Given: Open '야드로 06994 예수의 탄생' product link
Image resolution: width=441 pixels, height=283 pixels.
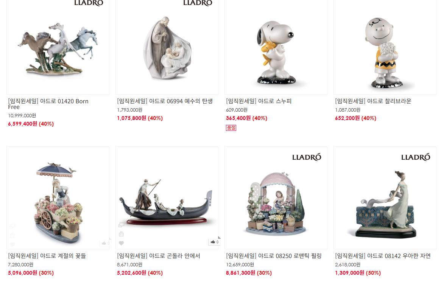Looking at the screenshot, I should pos(165,101).
